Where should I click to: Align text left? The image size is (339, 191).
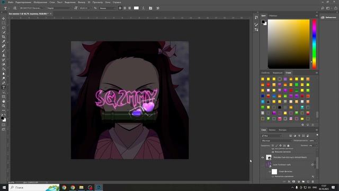coord(120,8)
